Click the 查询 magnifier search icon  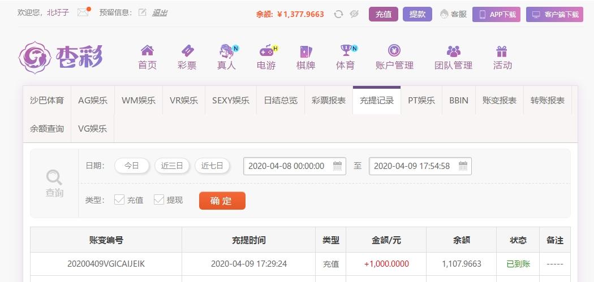click(x=54, y=177)
